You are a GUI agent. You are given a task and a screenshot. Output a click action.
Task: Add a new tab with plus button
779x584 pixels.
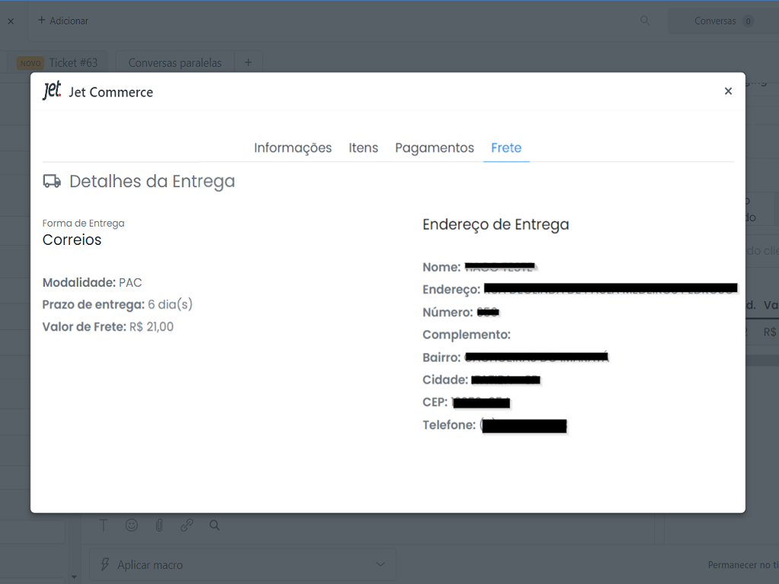tap(248, 62)
